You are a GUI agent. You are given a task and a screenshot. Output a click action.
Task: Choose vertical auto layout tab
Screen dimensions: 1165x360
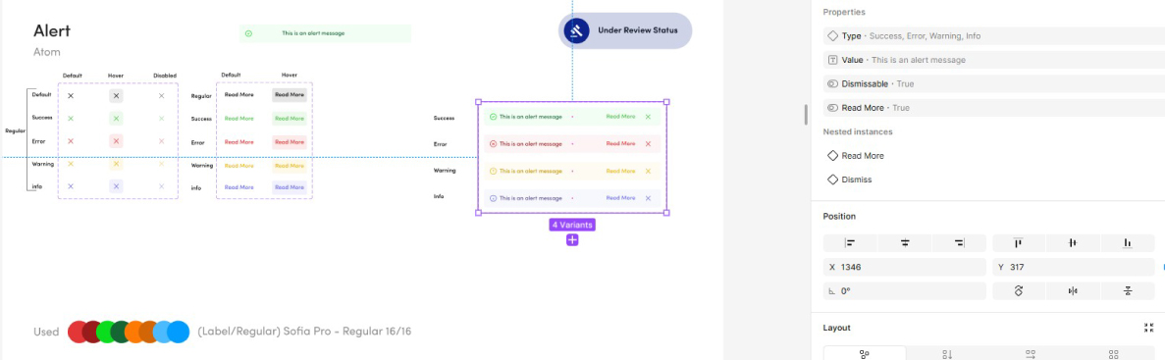click(947, 354)
